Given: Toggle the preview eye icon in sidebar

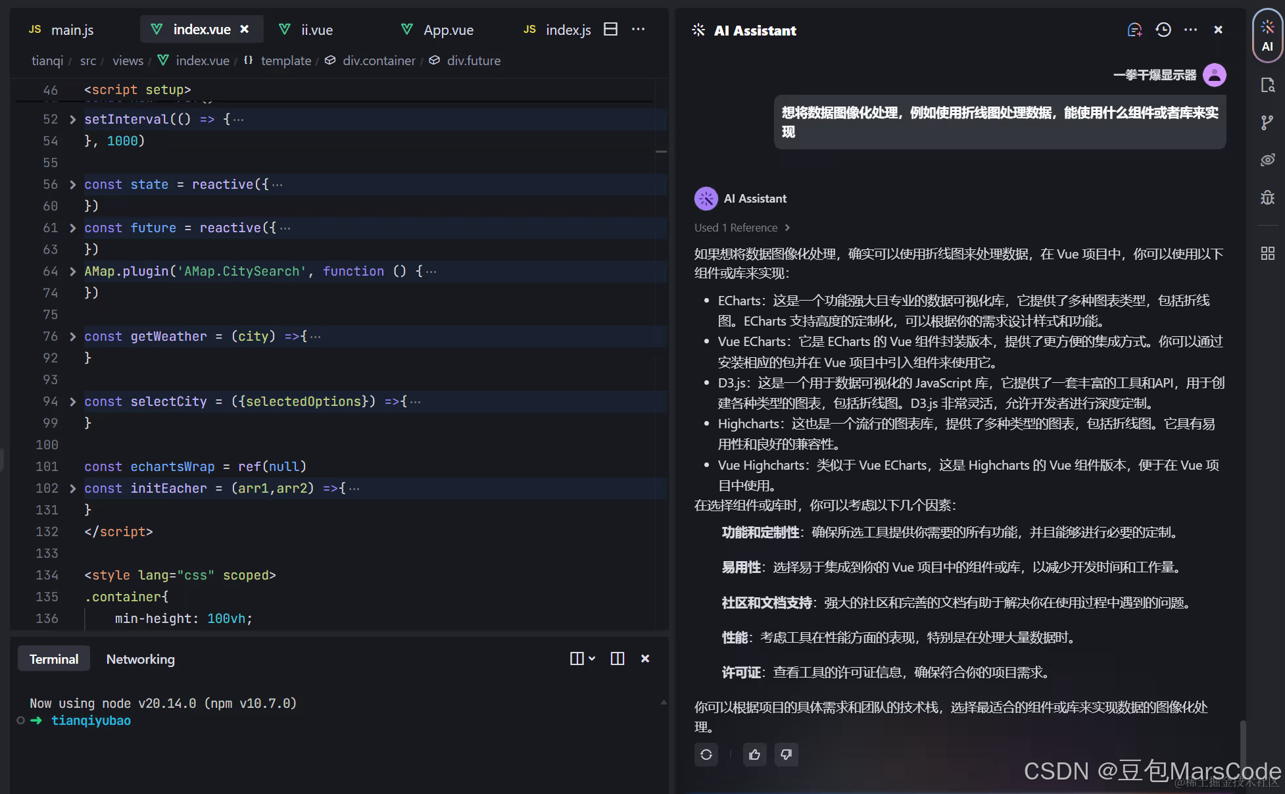Looking at the screenshot, I should tap(1267, 160).
